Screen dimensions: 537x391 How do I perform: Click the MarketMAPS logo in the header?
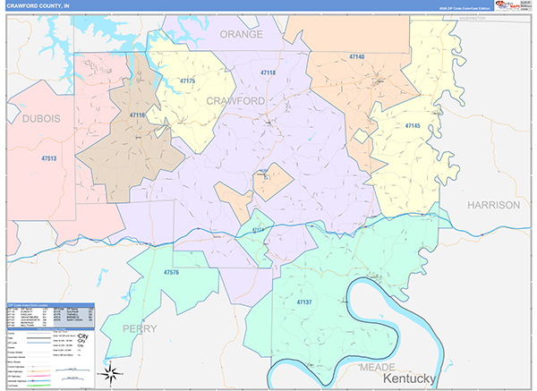(x=507, y=5)
